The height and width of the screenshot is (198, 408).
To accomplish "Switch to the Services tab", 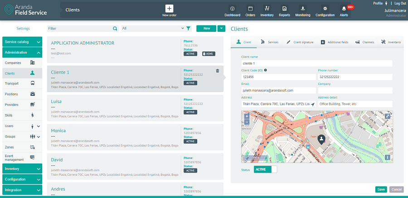I will 270,42.
